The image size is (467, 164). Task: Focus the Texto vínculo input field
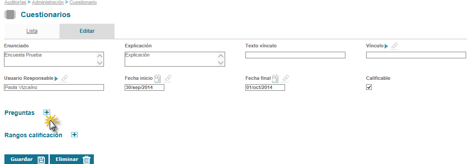pos(295,55)
